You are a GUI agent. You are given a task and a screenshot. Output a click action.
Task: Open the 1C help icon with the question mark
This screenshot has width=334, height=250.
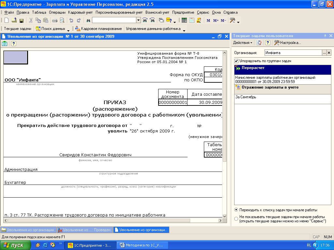169,21
